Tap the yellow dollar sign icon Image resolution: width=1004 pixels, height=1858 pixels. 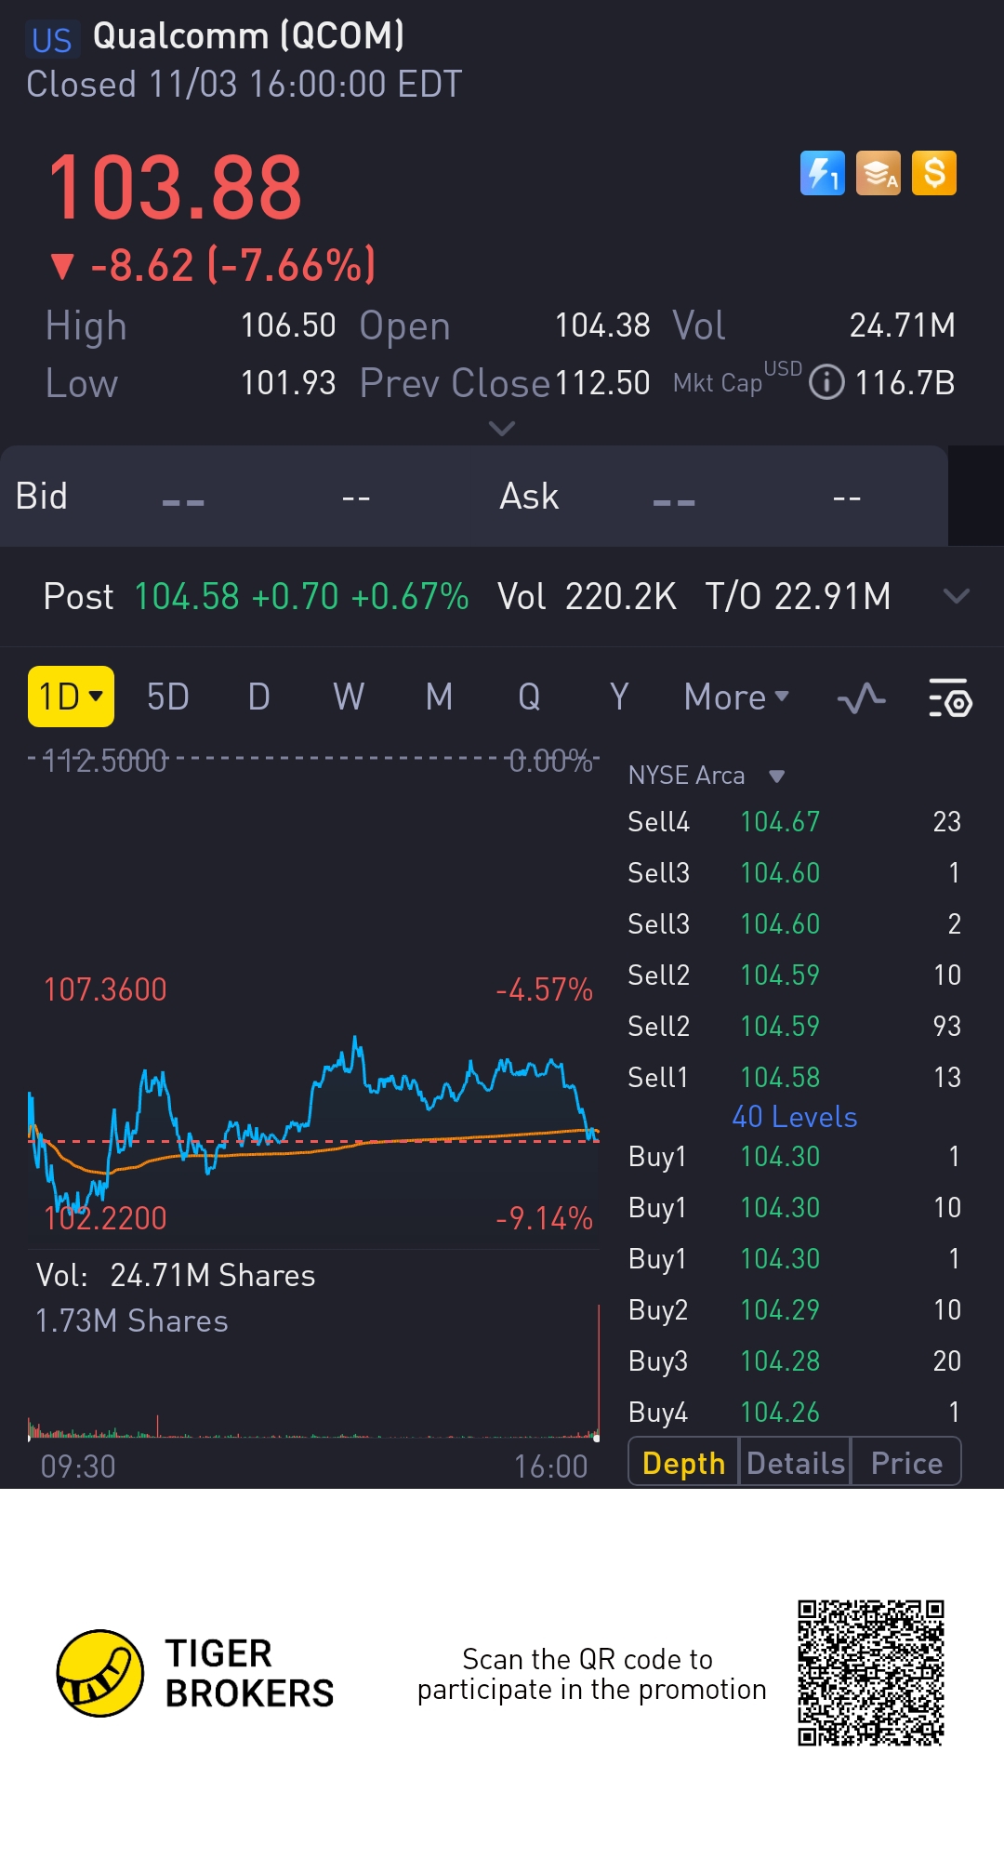tap(934, 173)
